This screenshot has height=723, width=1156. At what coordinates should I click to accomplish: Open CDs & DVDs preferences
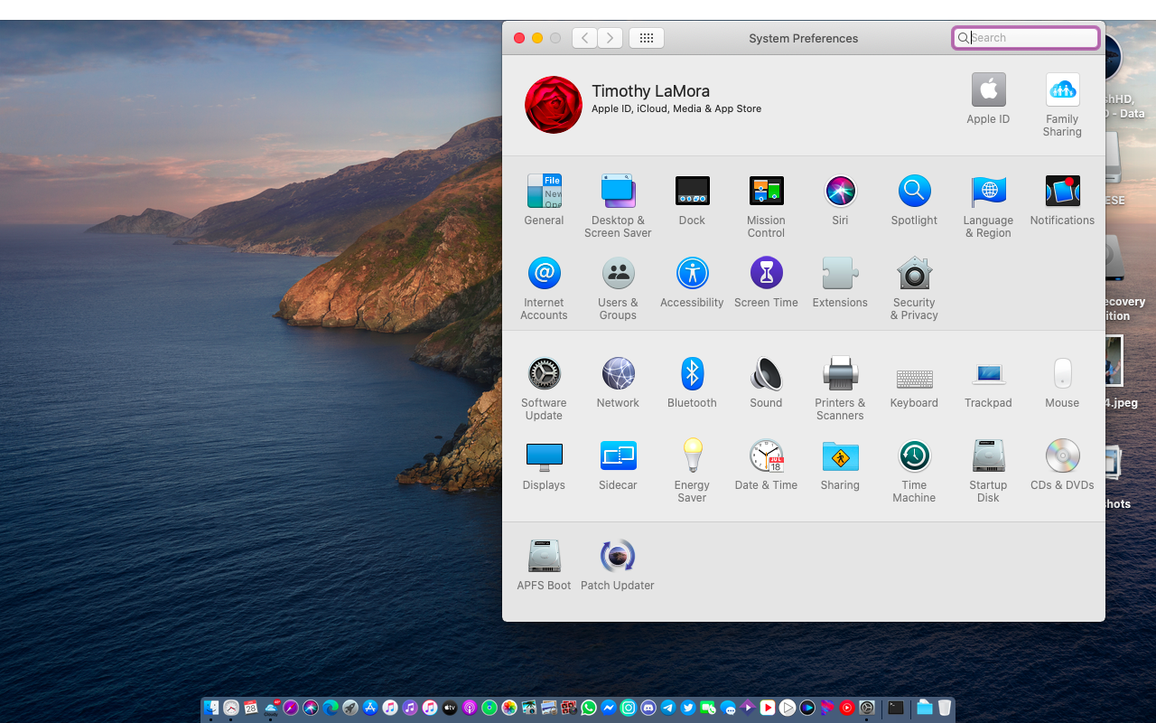coord(1062,465)
